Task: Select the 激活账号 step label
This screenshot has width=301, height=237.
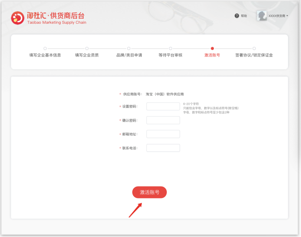Action: coord(212,55)
